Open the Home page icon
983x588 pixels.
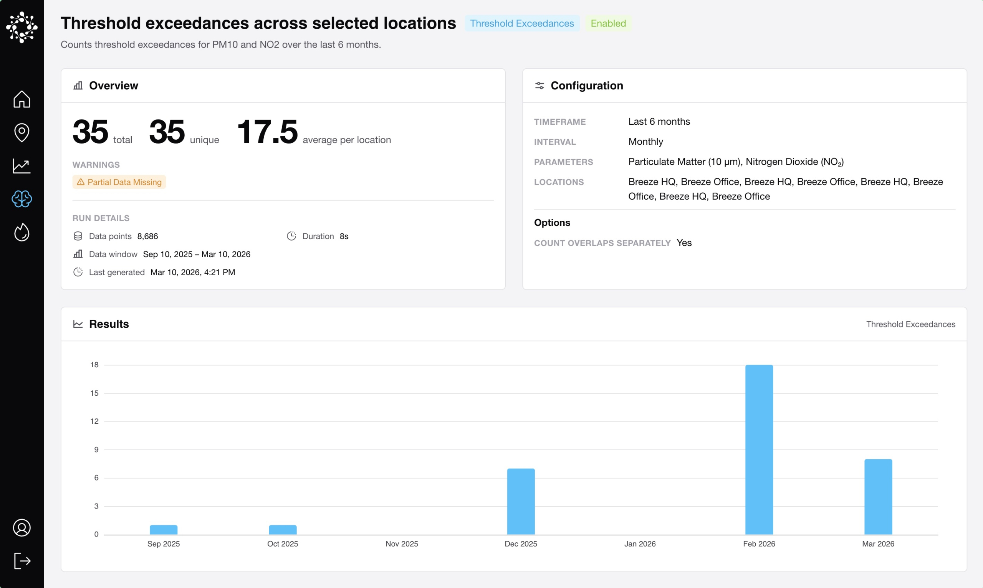point(22,99)
